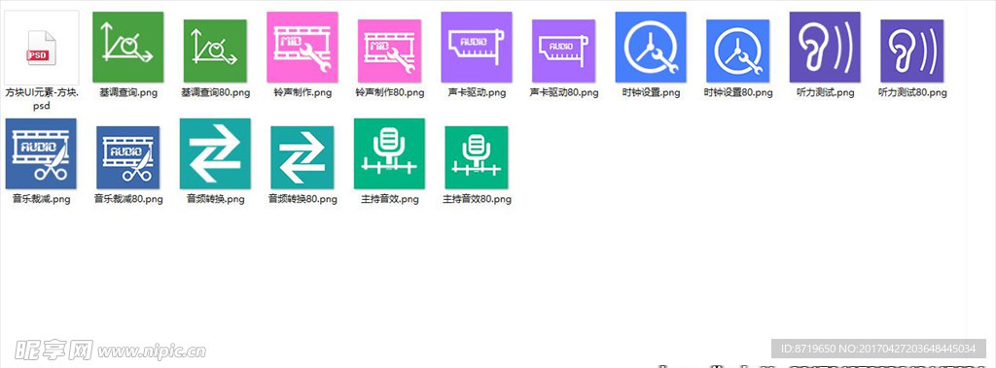Click the file name 听力测试.png
Viewport: 996px width, 368px height.
point(825,92)
